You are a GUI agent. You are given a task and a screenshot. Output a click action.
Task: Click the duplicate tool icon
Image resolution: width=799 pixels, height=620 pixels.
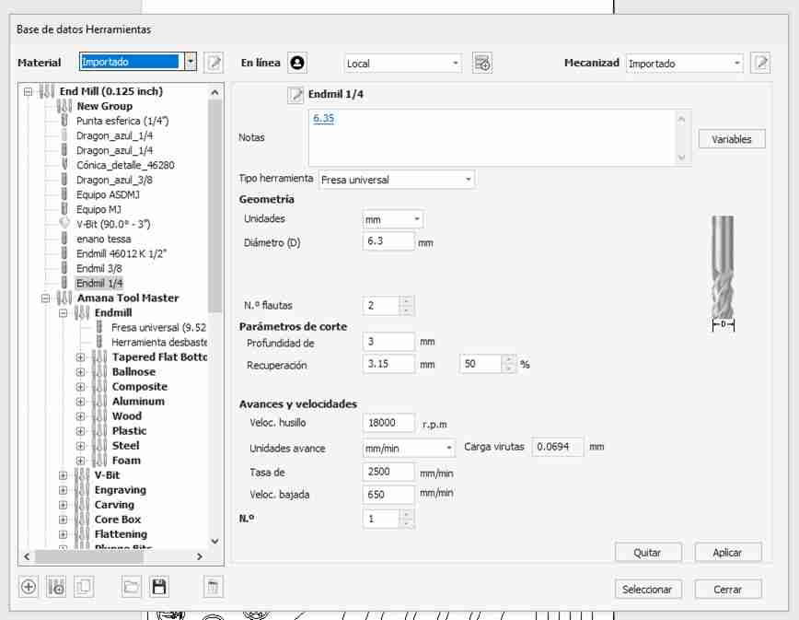pyautogui.click(x=84, y=587)
